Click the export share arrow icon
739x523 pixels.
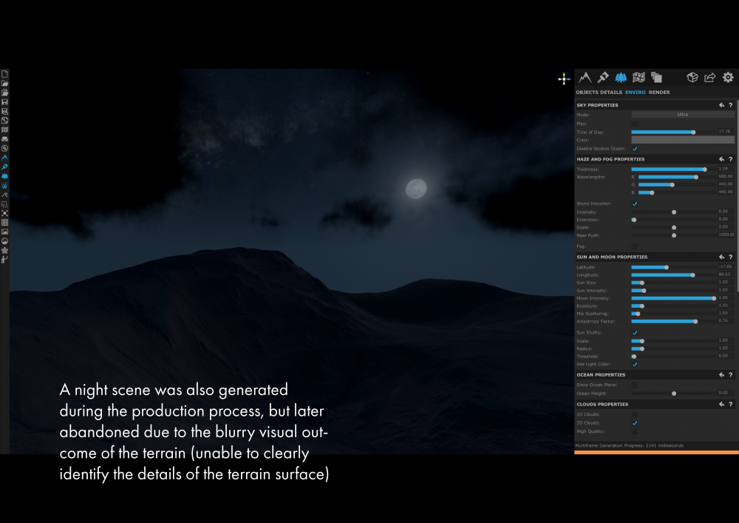(710, 77)
